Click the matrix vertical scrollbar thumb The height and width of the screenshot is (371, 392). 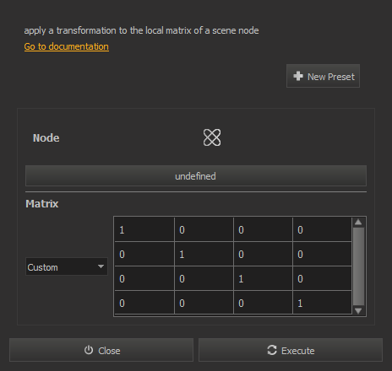coord(358,266)
